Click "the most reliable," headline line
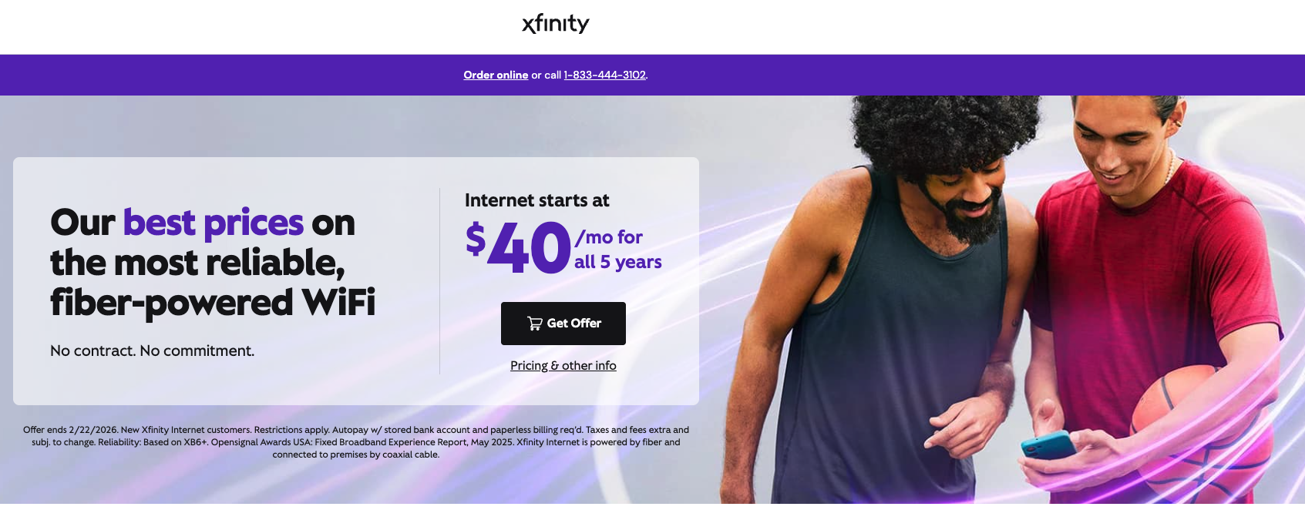Viewport: 1305px width, 520px height. [197, 263]
